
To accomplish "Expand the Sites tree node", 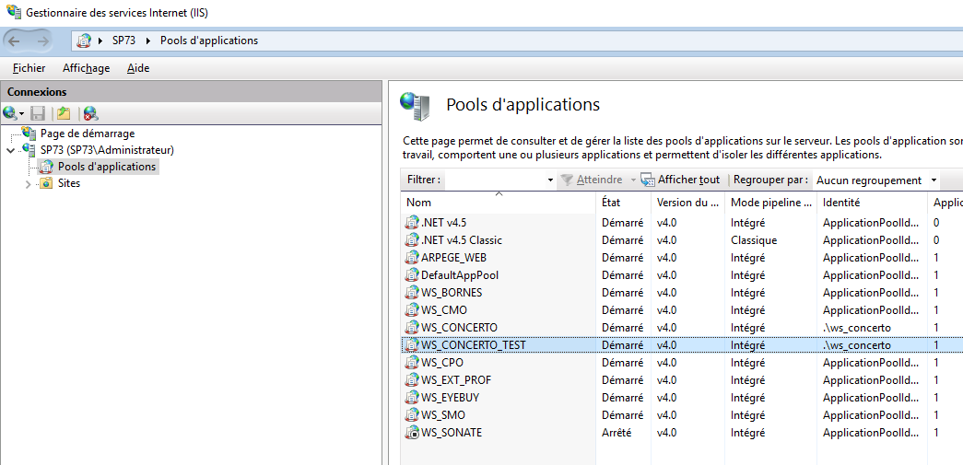I will click(29, 183).
